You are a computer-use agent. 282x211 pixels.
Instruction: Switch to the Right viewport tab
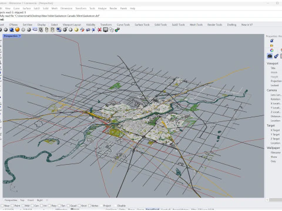40,200
